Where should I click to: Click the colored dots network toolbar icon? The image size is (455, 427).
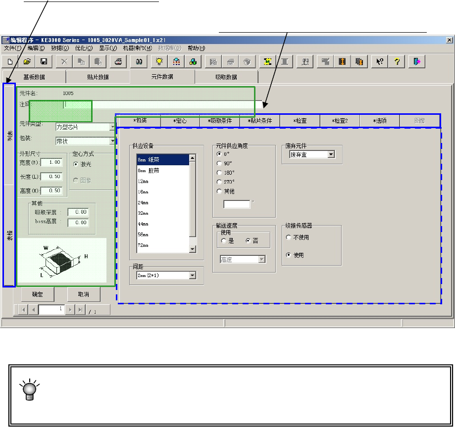tap(176, 61)
